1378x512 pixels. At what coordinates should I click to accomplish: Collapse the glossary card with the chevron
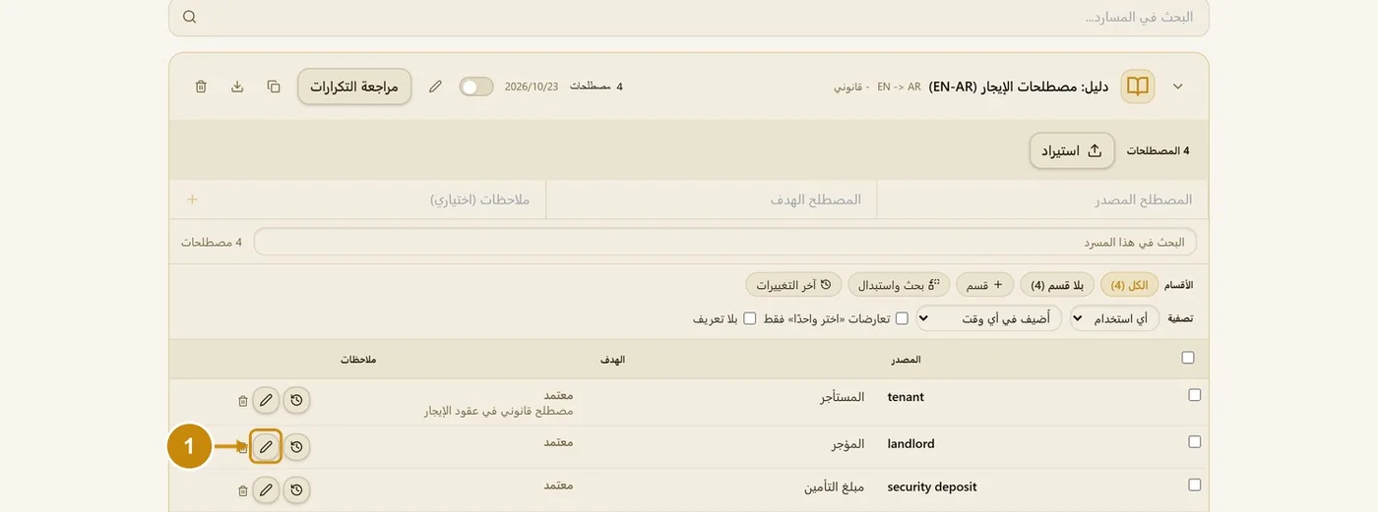(1178, 86)
